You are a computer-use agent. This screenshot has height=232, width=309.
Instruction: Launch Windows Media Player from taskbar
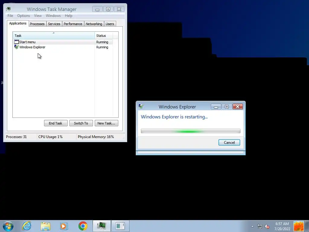pyautogui.click(x=64, y=226)
